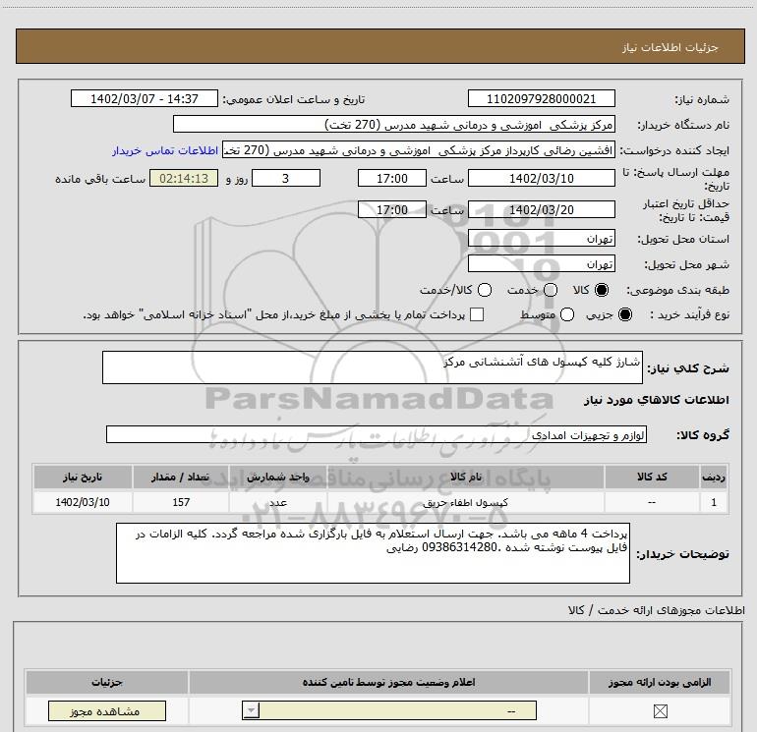Click the request number field 1102097928000021
Screen dimensions: 757x732
click(541, 98)
